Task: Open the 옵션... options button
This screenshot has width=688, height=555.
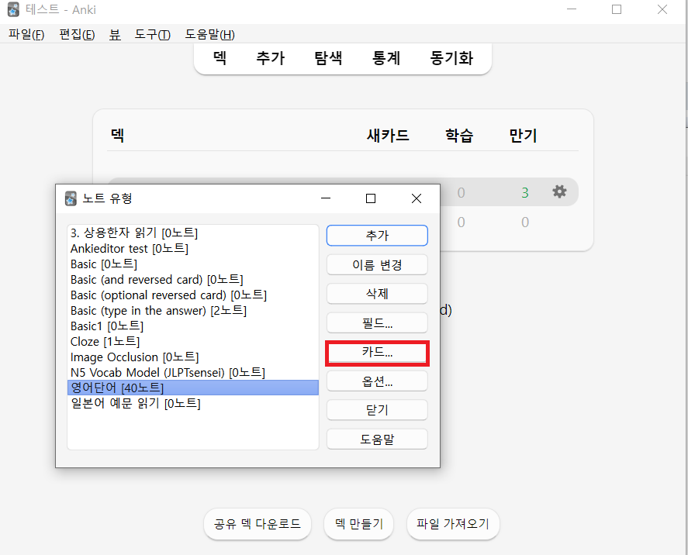Action: tap(377, 381)
